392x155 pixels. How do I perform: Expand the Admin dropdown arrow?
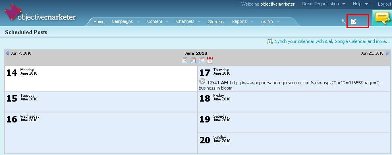(x=278, y=22)
